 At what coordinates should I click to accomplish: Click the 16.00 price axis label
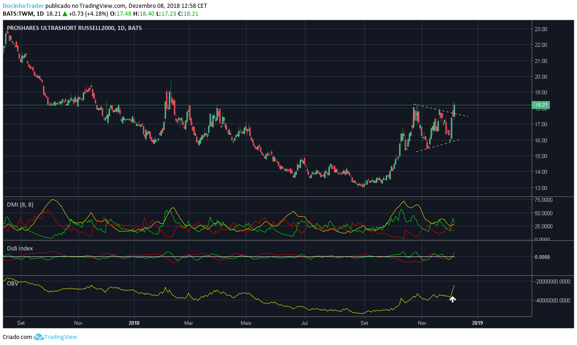point(541,140)
